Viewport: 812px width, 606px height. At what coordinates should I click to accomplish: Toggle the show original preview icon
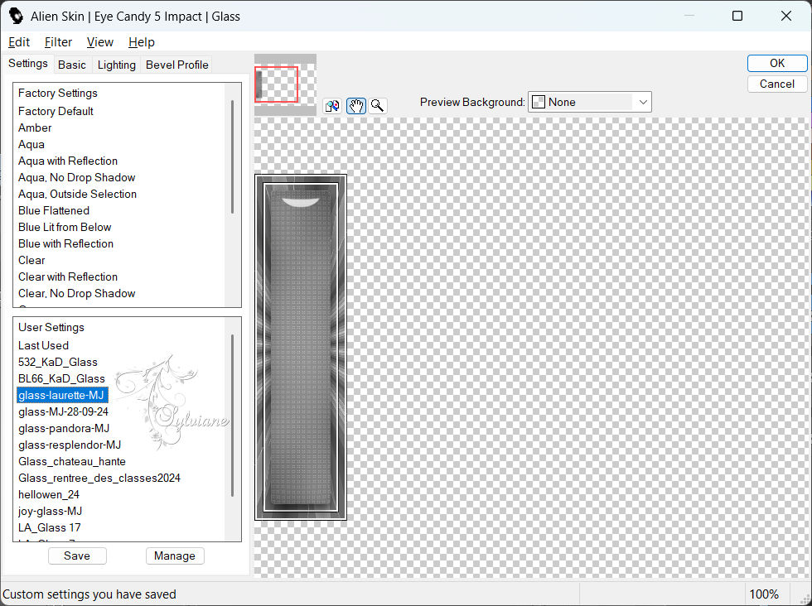[332, 106]
